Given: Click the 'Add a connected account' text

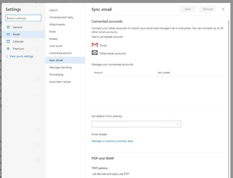Looking at the screenshot, I should [107, 37].
